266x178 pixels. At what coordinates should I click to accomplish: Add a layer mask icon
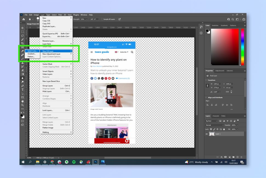[225, 157]
